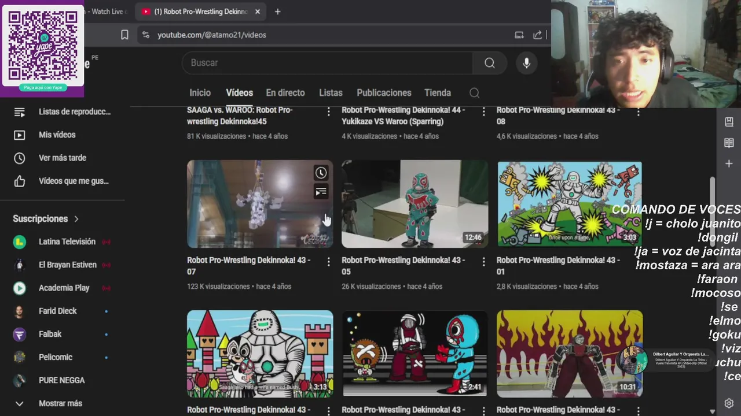Click the Yape QR code overlay

43,46
